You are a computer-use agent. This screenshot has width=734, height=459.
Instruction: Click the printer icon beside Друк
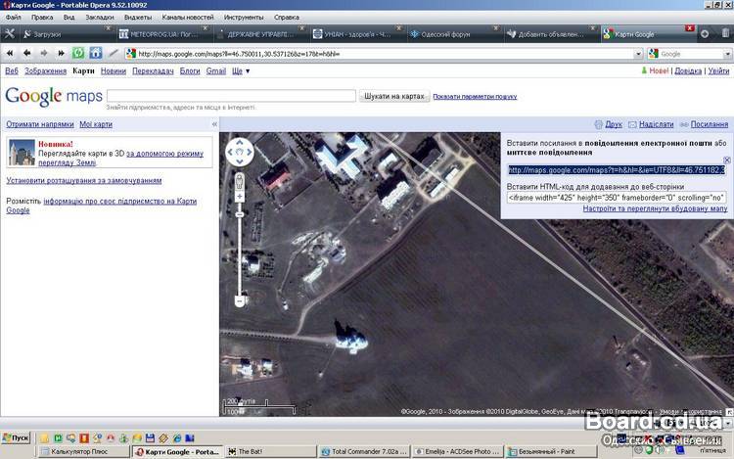598,124
